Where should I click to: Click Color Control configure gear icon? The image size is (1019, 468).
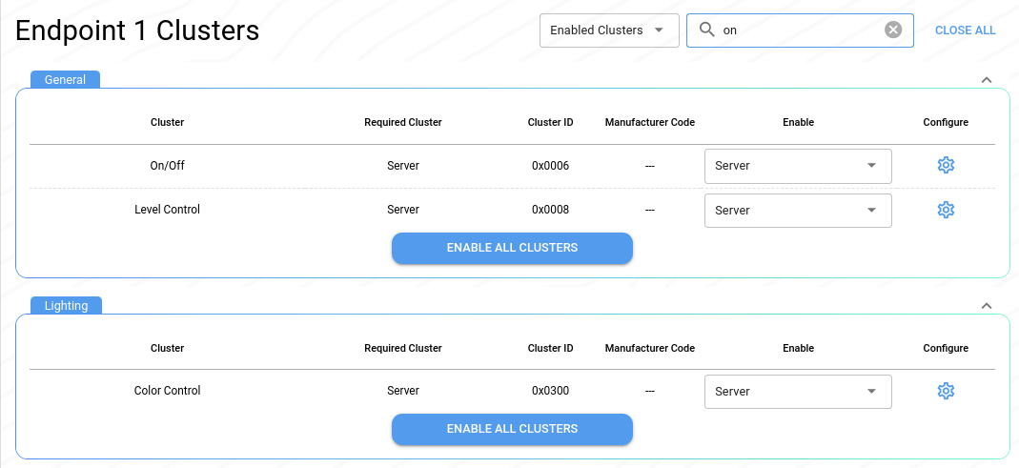946,391
